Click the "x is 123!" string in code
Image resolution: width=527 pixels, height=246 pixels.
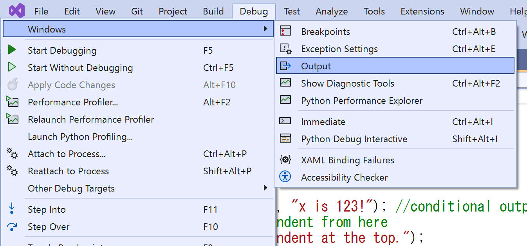[x=332, y=206]
